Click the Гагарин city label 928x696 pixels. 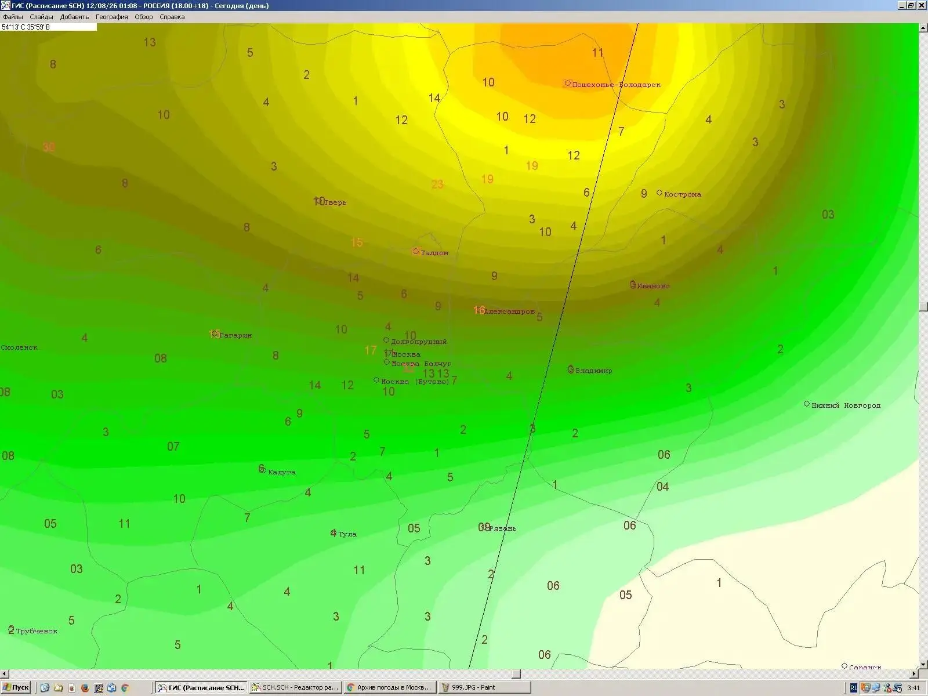pyautogui.click(x=236, y=335)
